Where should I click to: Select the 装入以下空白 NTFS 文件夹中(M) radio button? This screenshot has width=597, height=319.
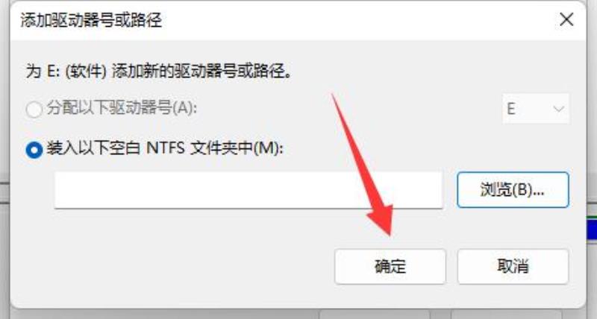click(34, 149)
